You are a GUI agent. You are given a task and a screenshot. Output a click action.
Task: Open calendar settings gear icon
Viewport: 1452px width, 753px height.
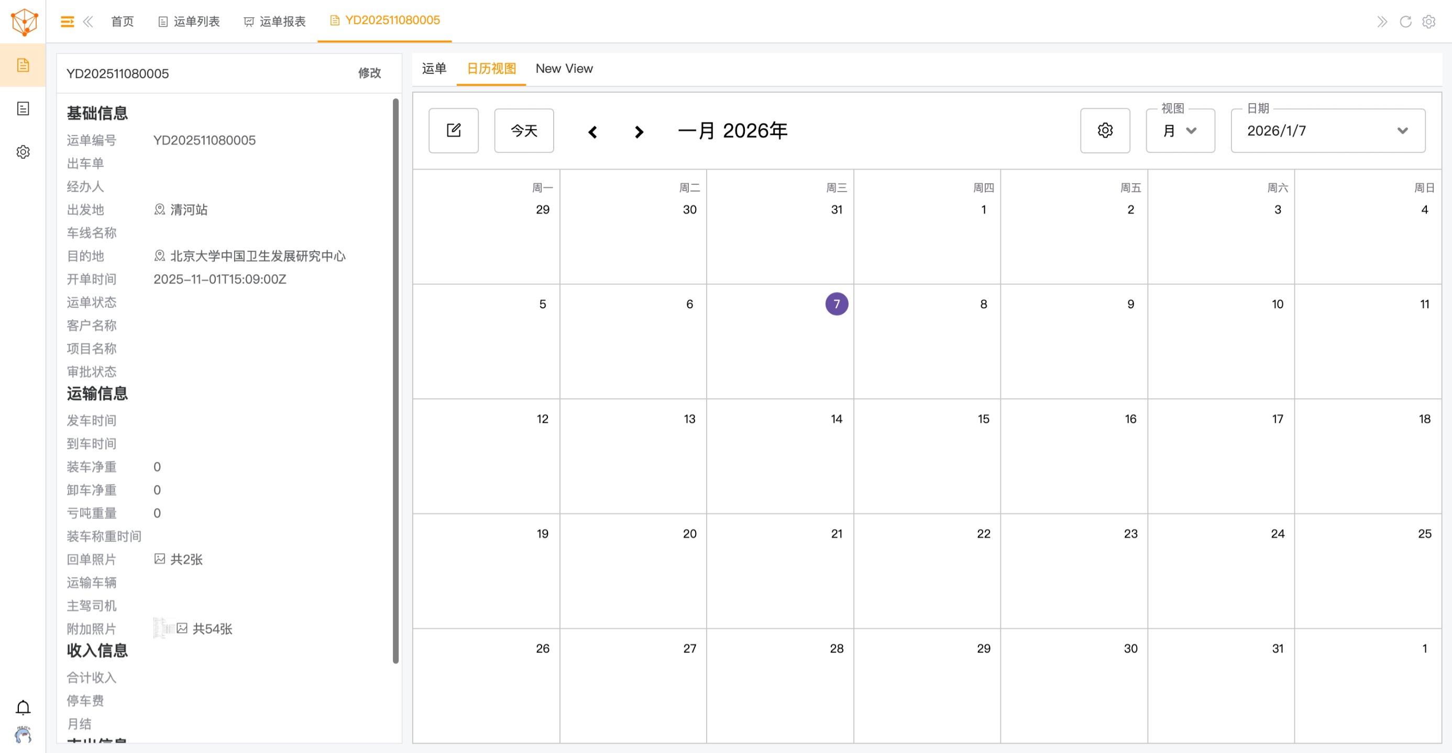tap(1104, 131)
